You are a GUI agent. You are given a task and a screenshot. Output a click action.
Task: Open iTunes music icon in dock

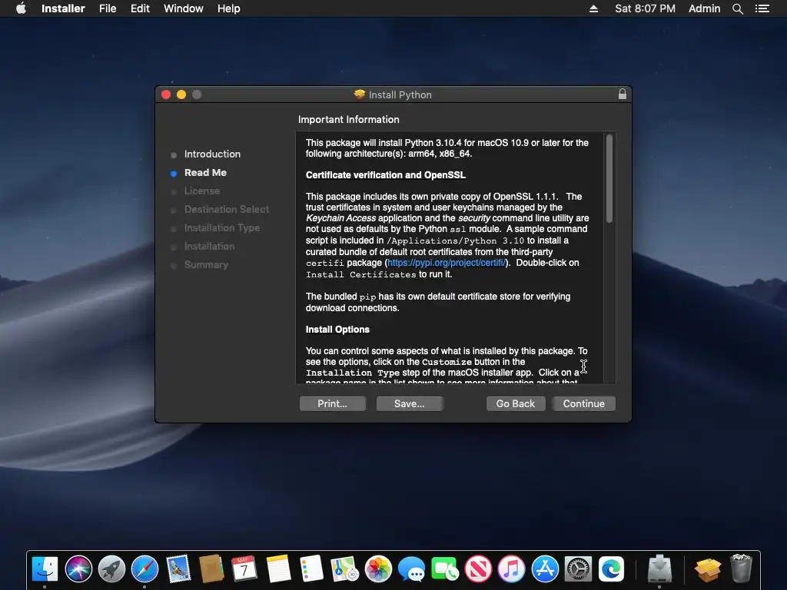511,569
